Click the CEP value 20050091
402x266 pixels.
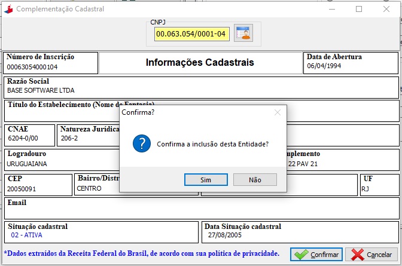tap(22, 189)
